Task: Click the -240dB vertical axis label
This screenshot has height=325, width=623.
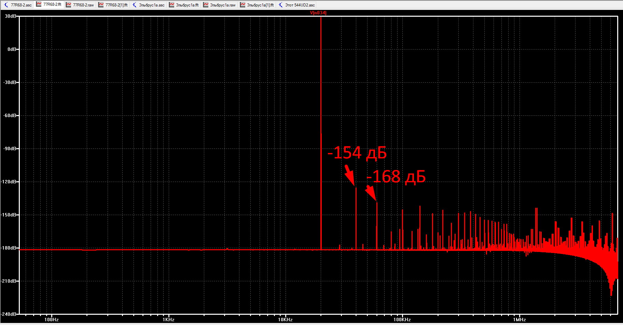Action: pyautogui.click(x=9, y=314)
